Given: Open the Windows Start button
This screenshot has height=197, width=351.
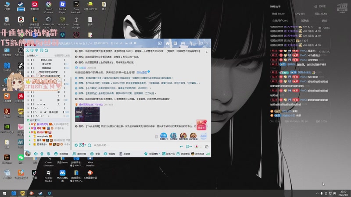Looking at the screenshot, I should (x=4, y=193).
